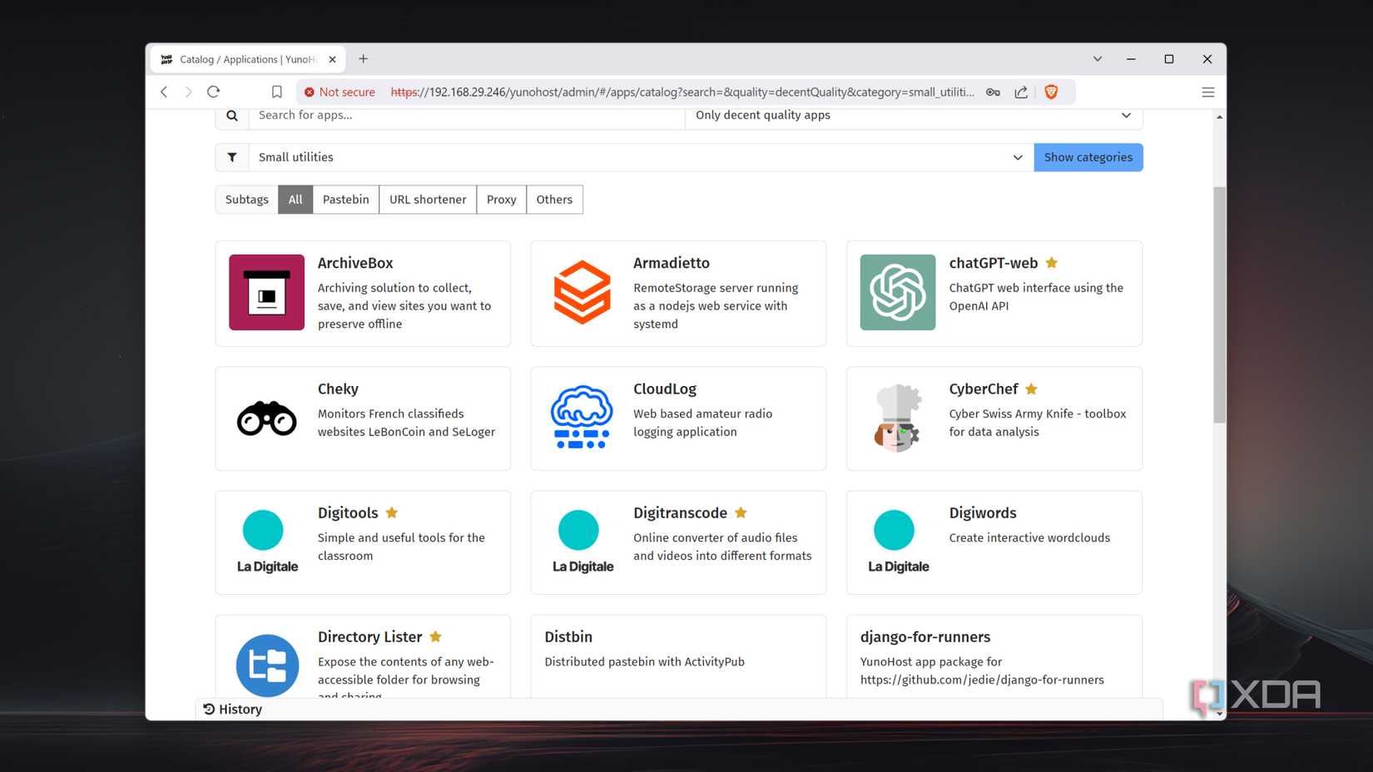Click the filter funnel icon beside Small utilities
The image size is (1373, 772).
[x=232, y=156]
